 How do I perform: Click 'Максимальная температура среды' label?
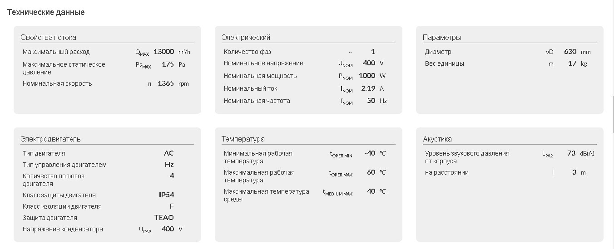coord(266,195)
